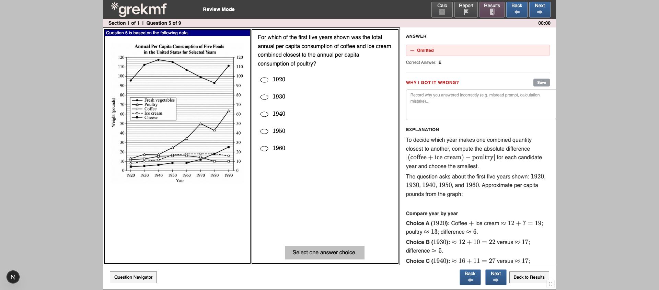Click the 'Review Mode' label
This screenshot has height=290, width=659.
[219, 9]
